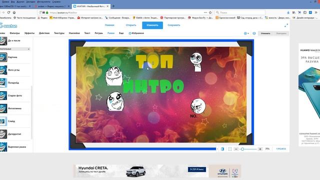Click the browser search field

pyautogui.click(x=240, y=12)
